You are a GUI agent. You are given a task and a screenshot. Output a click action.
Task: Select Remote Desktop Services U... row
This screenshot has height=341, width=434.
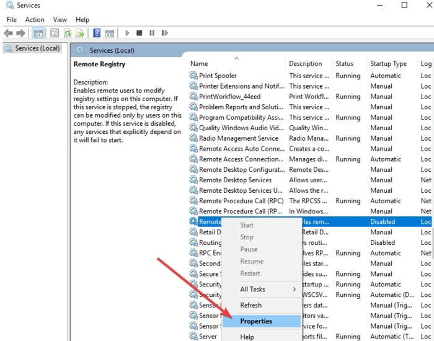(x=310, y=190)
